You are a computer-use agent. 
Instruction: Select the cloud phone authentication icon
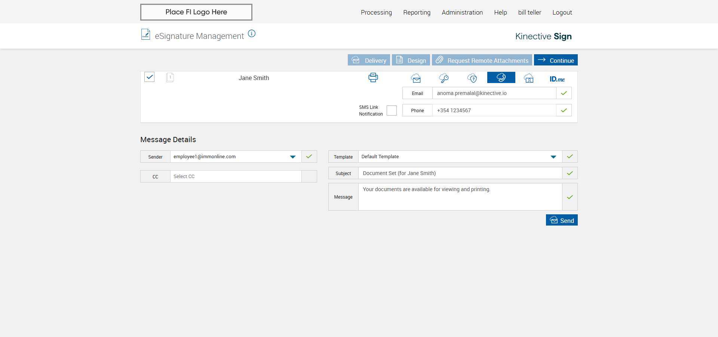[501, 78]
